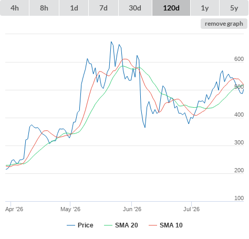Image resolution: width=249 pixels, height=239 pixels.
Task: Open the 7d time range
Action: point(103,8)
